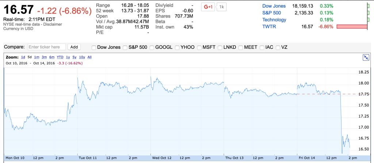Image resolution: width=374 pixels, height=163 pixels.
Task: Click the red TWTR performance bar
Action: coord(352,27)
